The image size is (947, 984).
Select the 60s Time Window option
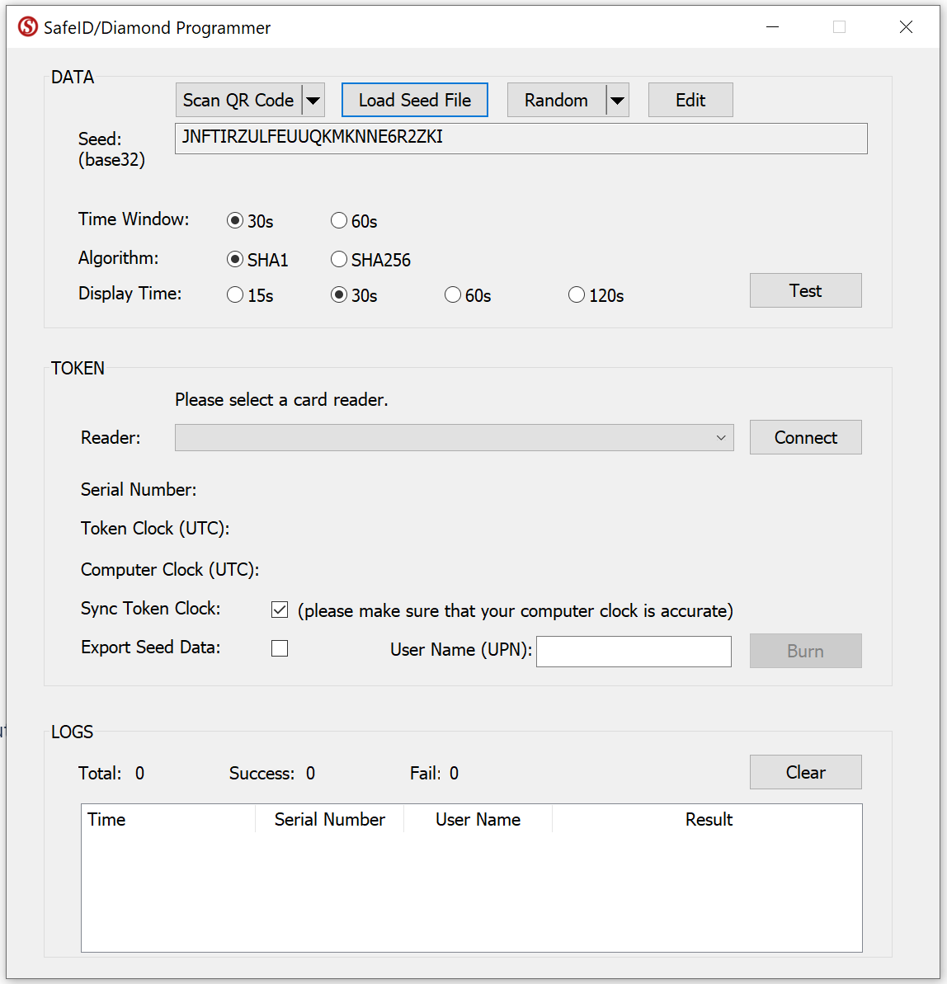(339, 221)
